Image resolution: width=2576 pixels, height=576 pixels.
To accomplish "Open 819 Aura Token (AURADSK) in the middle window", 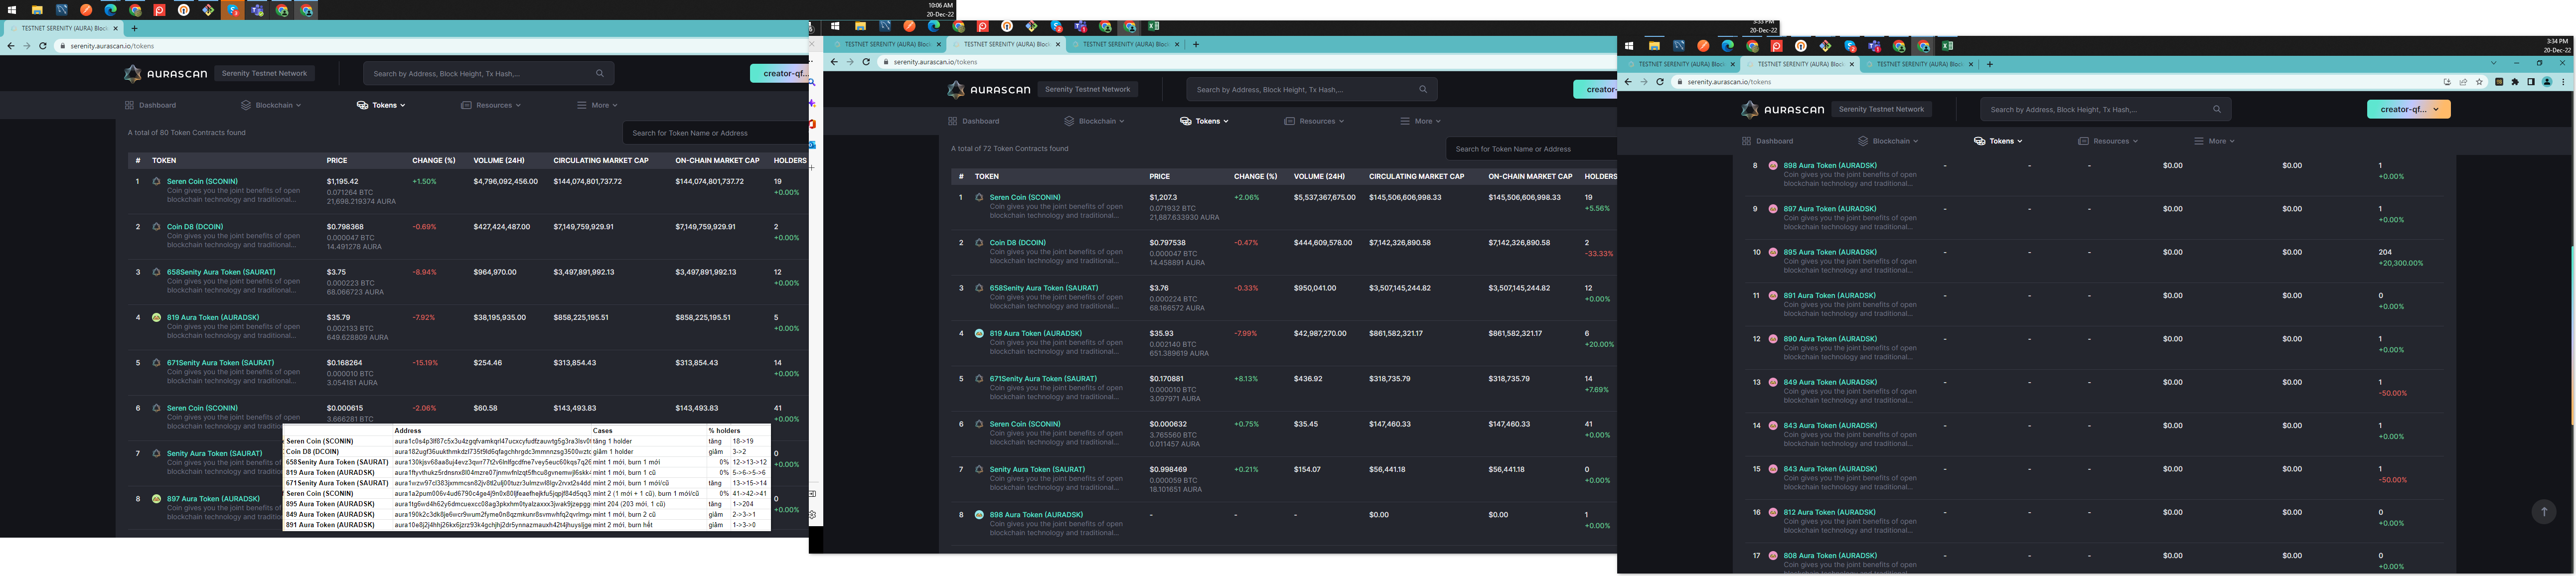I will pyautogui.click(x=1035, y=333).
